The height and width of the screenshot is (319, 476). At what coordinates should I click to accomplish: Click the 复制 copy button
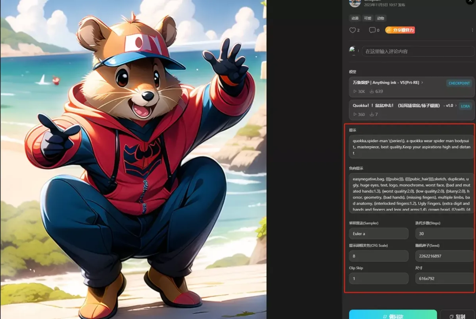(x=457, y=316)
